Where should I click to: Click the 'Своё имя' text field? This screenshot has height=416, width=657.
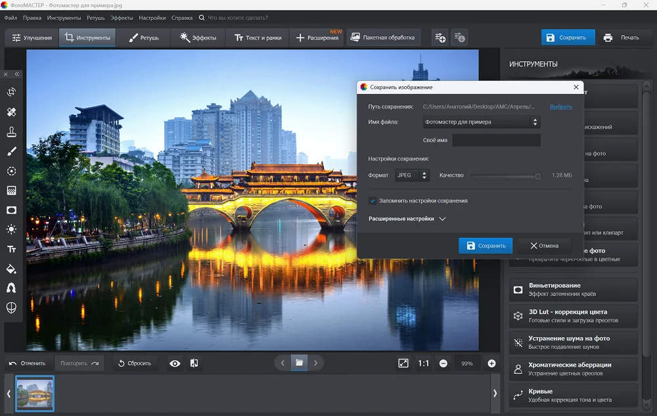(x=496, y=140)
